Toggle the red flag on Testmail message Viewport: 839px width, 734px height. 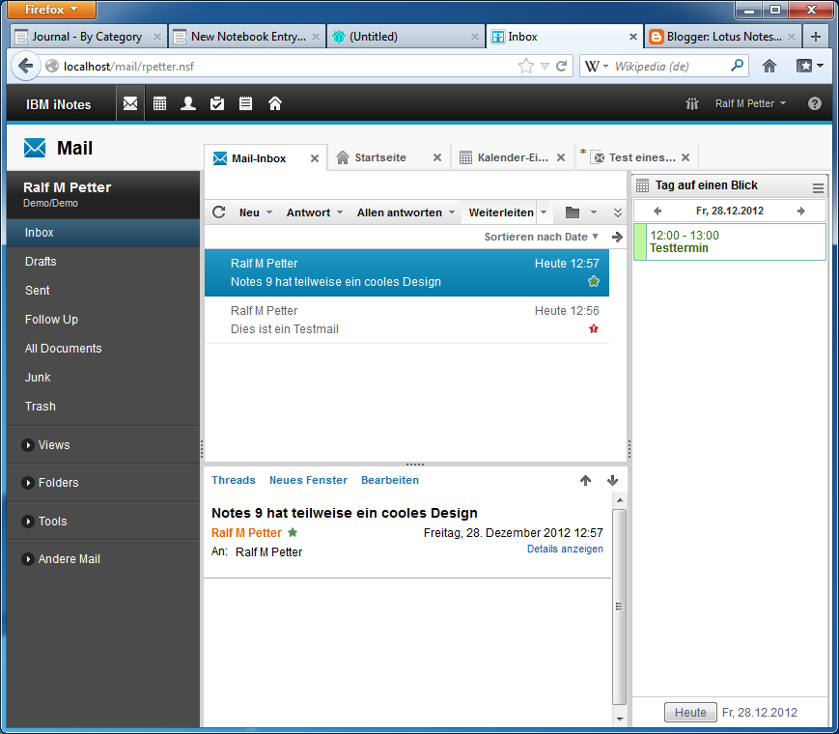(594, 329)
